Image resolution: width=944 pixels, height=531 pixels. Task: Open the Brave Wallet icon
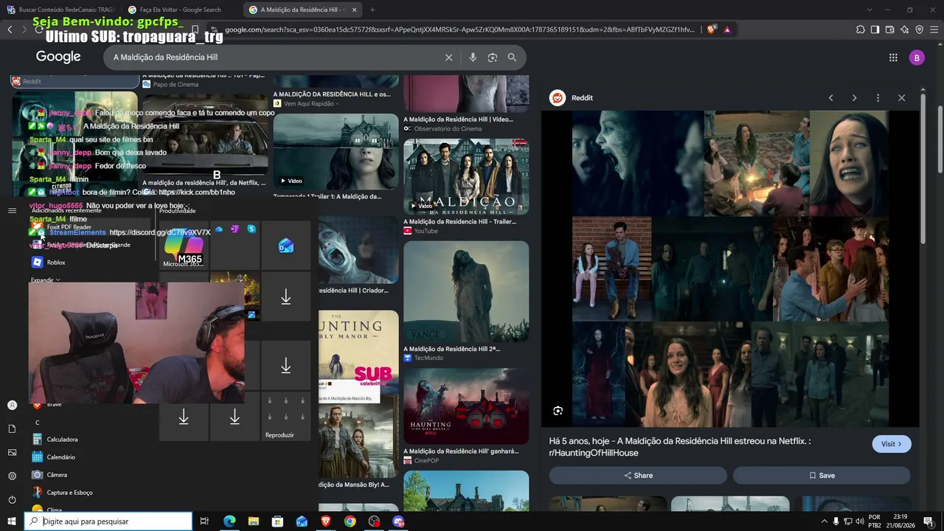tap(889, 29)
